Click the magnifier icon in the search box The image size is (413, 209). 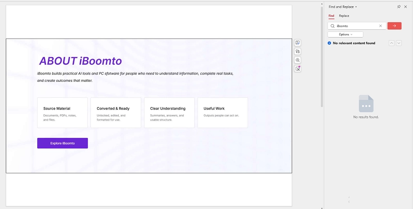(332, 26)
